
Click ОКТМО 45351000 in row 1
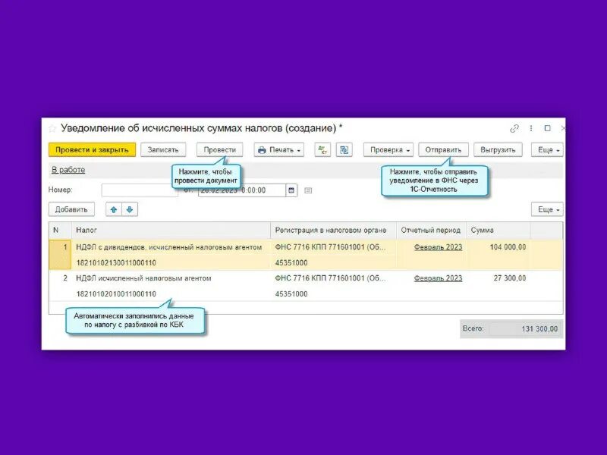(291, 262)
